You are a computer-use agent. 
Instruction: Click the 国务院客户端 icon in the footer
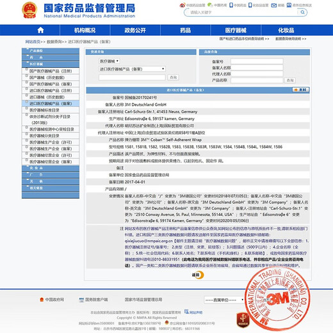(81, 300)
